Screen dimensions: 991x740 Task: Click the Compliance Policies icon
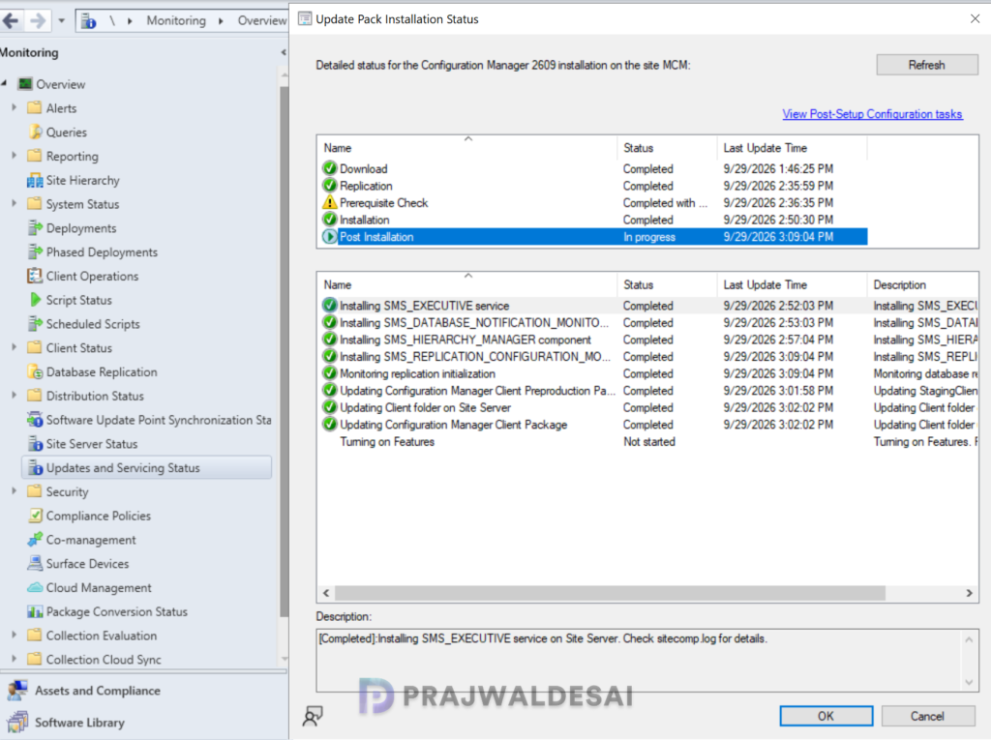click(35, 516)
